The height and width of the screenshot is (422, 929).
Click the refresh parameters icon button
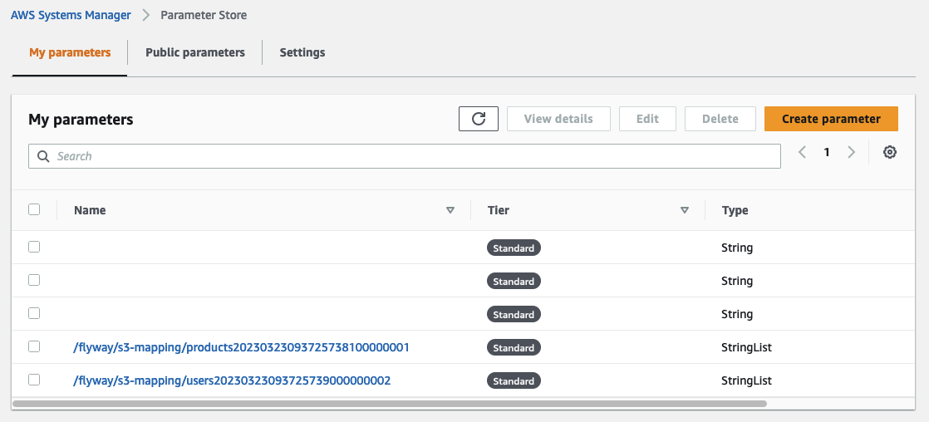pyautogui.click(x=478, y=119)
